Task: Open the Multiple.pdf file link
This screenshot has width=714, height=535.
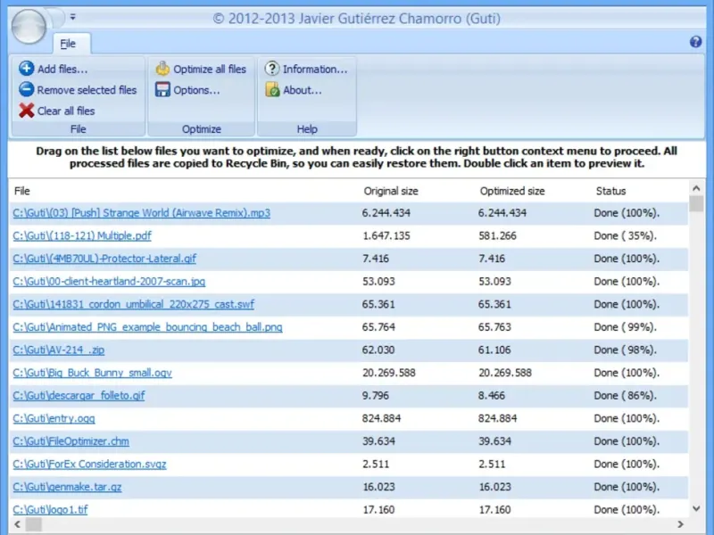Action: (82, 235)
